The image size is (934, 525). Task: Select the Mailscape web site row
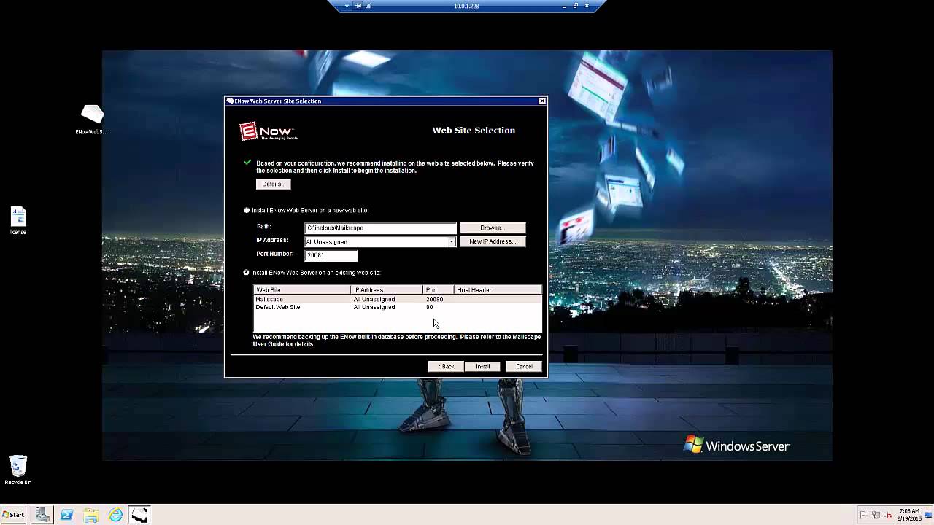pyautogui.click(x=398, y=299)
